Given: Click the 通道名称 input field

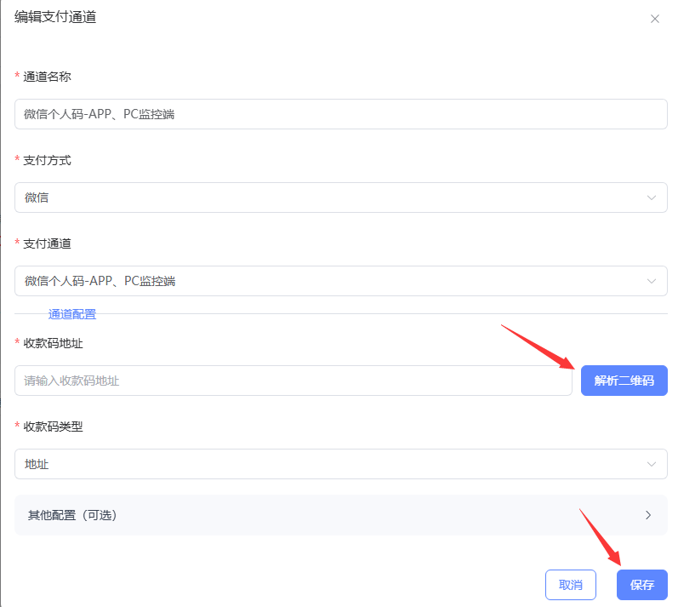Looking at the screenshot, I should pyautogui.click(x=341, y=114).
